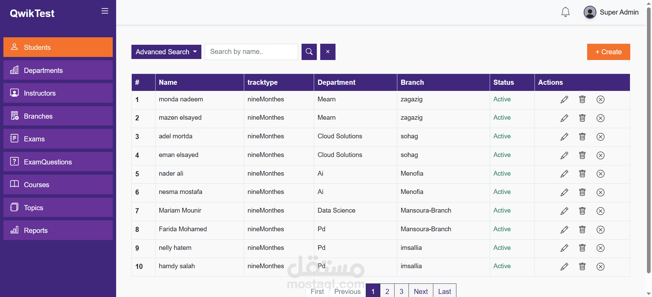Click Active status for hamdy salah
The image size is (652, 297).
click(502, 266)
